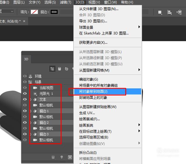Open the shape mode dropdown in options bar

7,12
